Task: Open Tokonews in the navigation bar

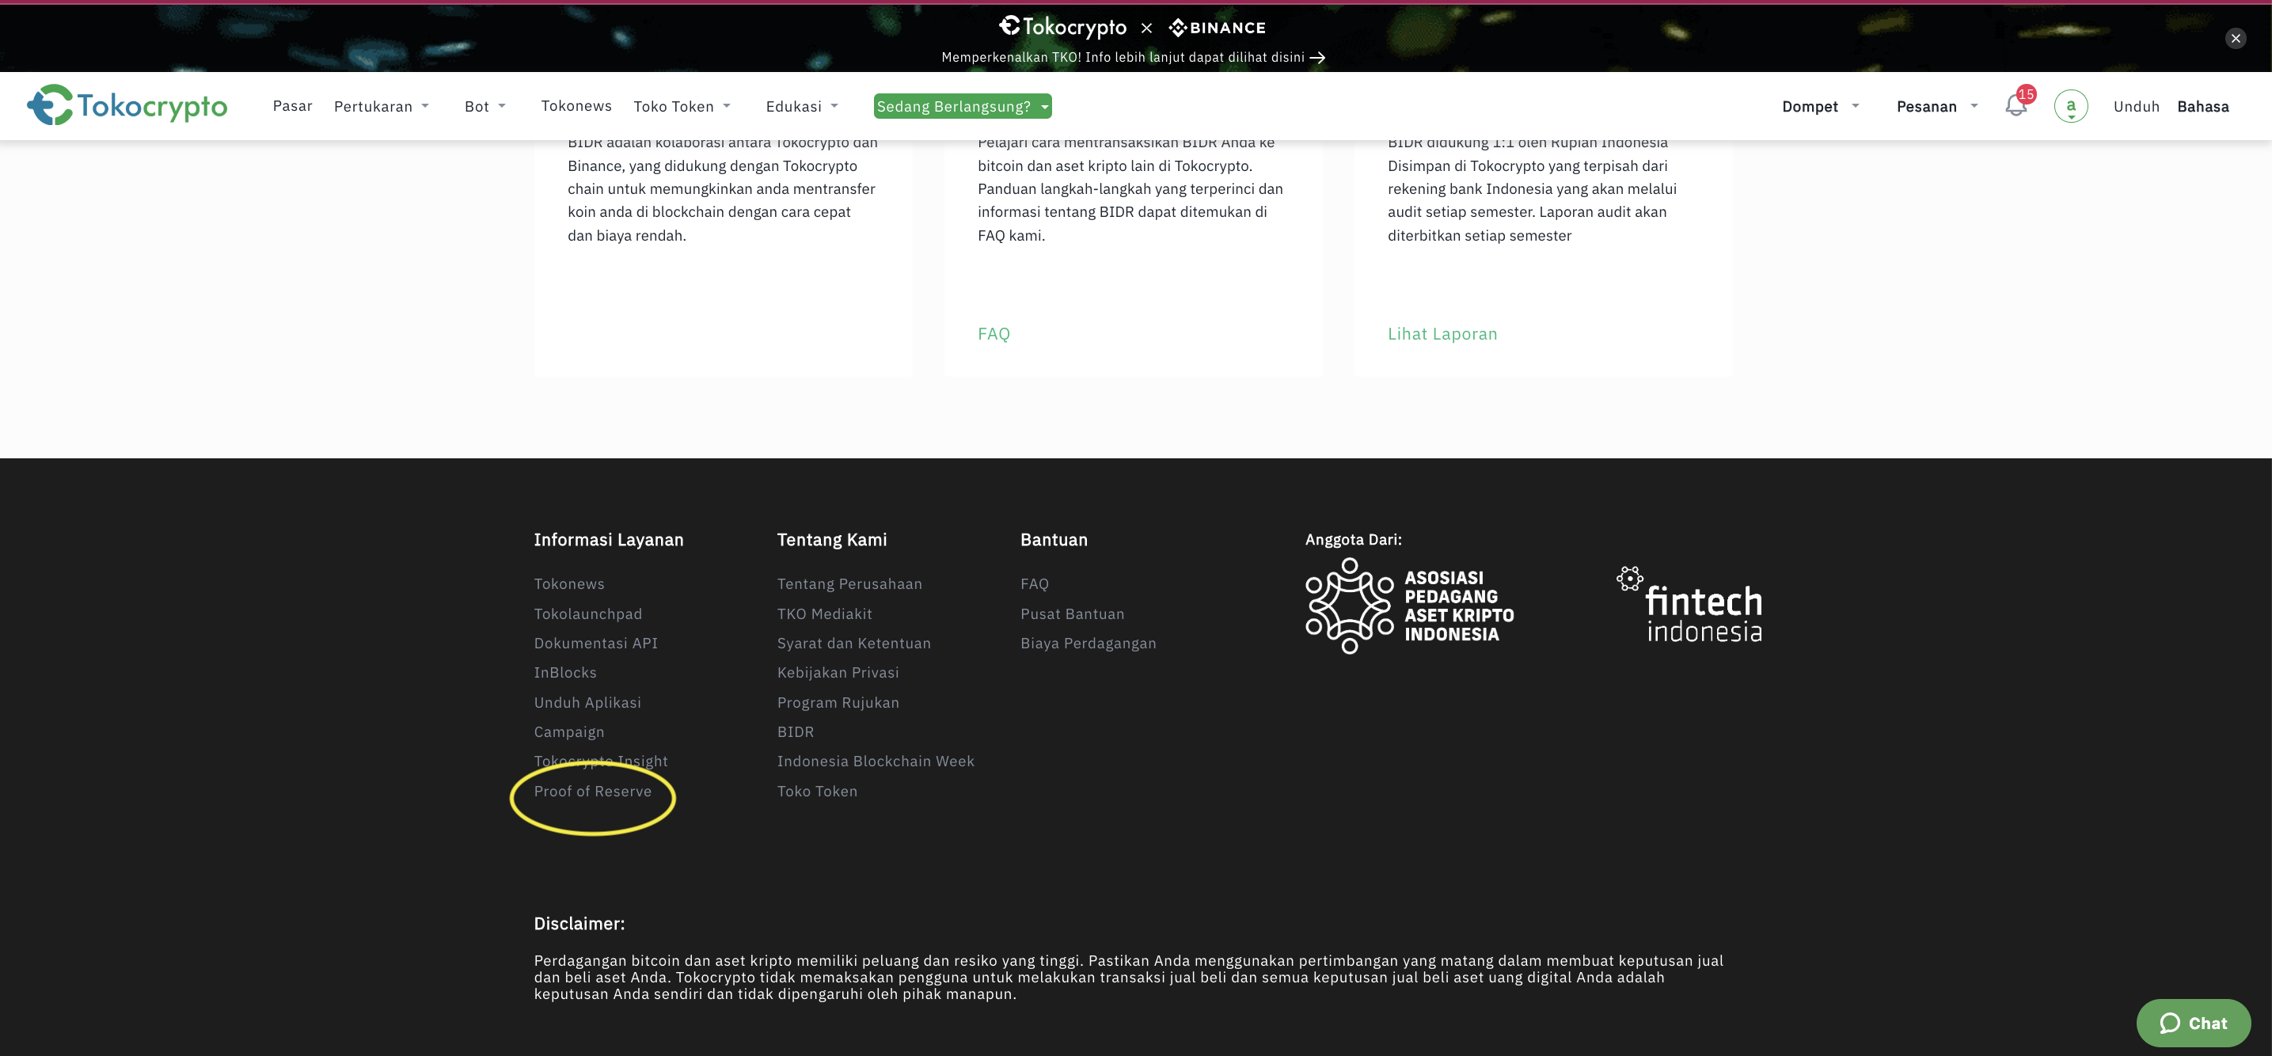Action: 576,106
